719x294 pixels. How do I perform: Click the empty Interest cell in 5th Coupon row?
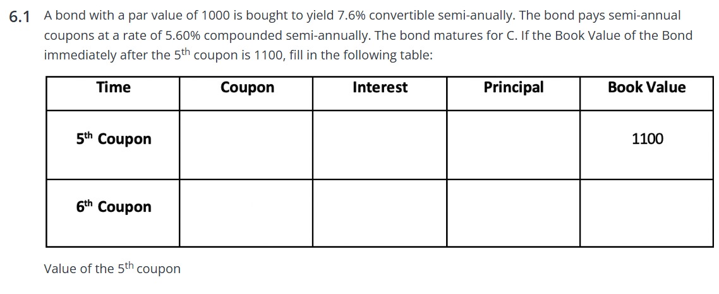click(379, 145)
